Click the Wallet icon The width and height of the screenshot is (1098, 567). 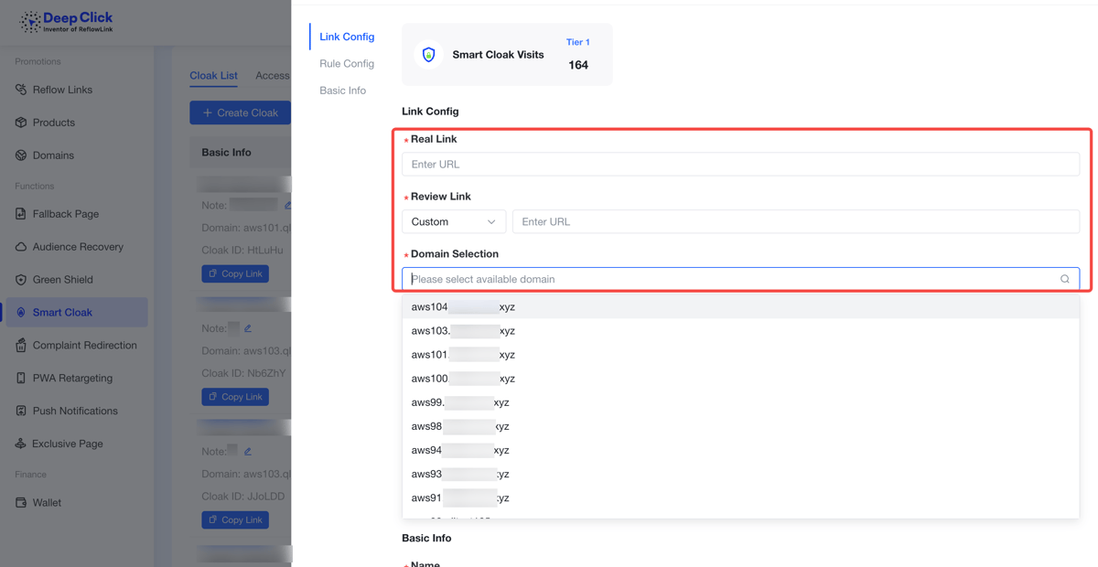pyautogui.click(x=21, y=502)
